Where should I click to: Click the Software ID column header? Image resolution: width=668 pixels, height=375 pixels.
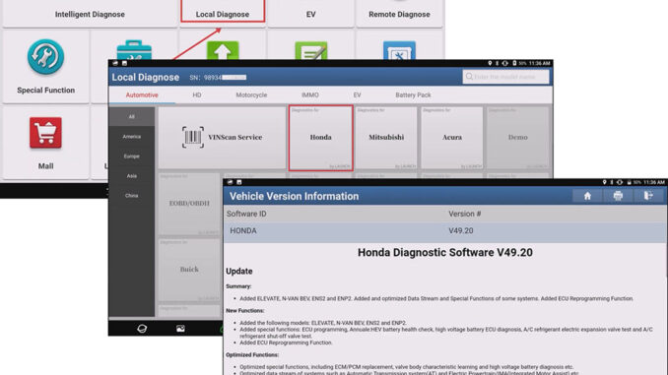(246, 214)
